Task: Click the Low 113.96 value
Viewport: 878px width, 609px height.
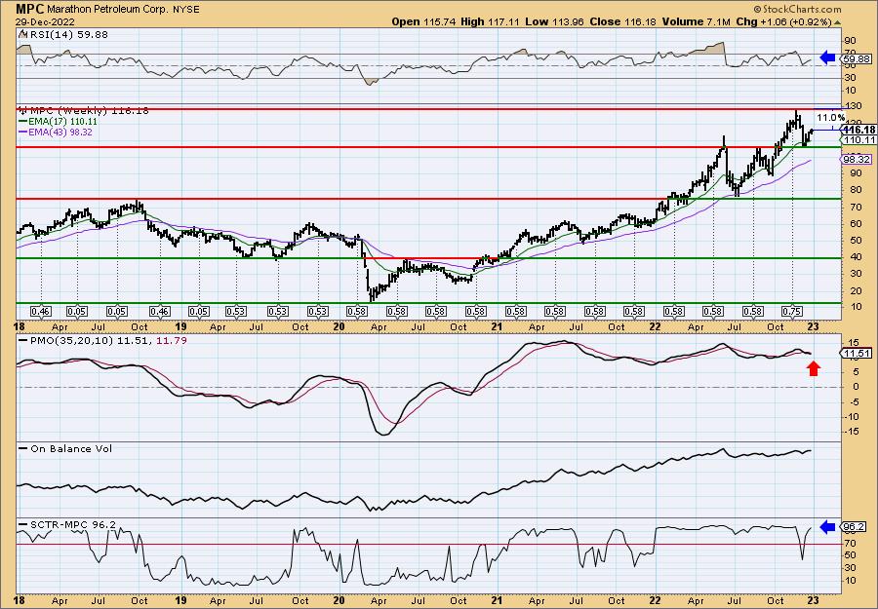Action: pos(555,21)
